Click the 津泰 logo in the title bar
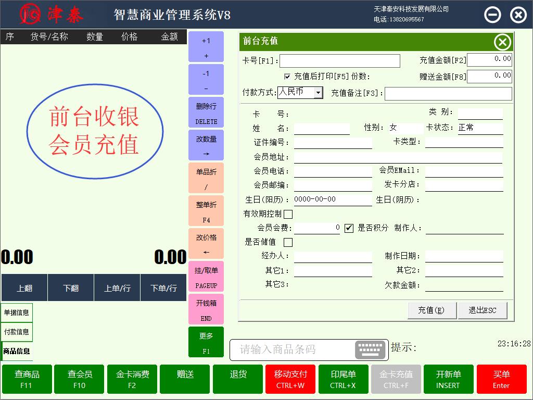Screen dimensions: 533x400 click(51, 14)
